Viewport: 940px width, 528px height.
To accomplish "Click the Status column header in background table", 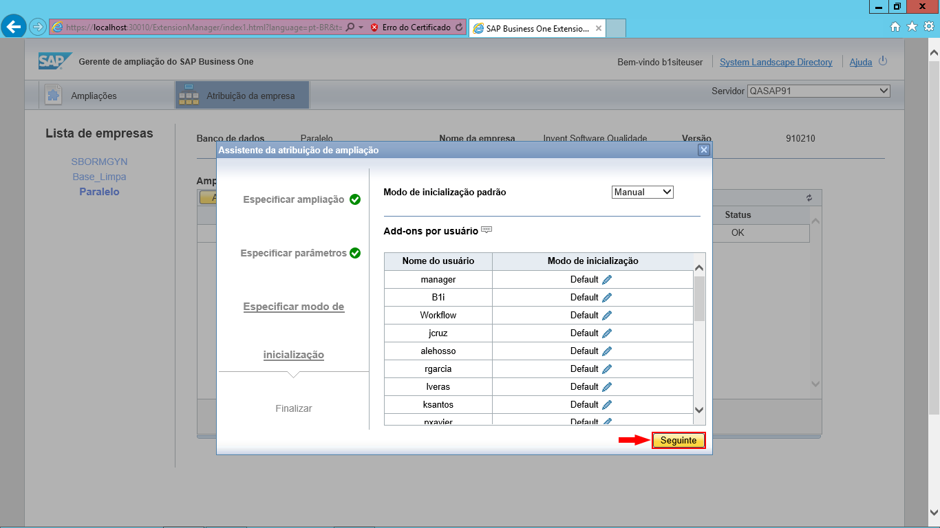I will tap(738, 215).
